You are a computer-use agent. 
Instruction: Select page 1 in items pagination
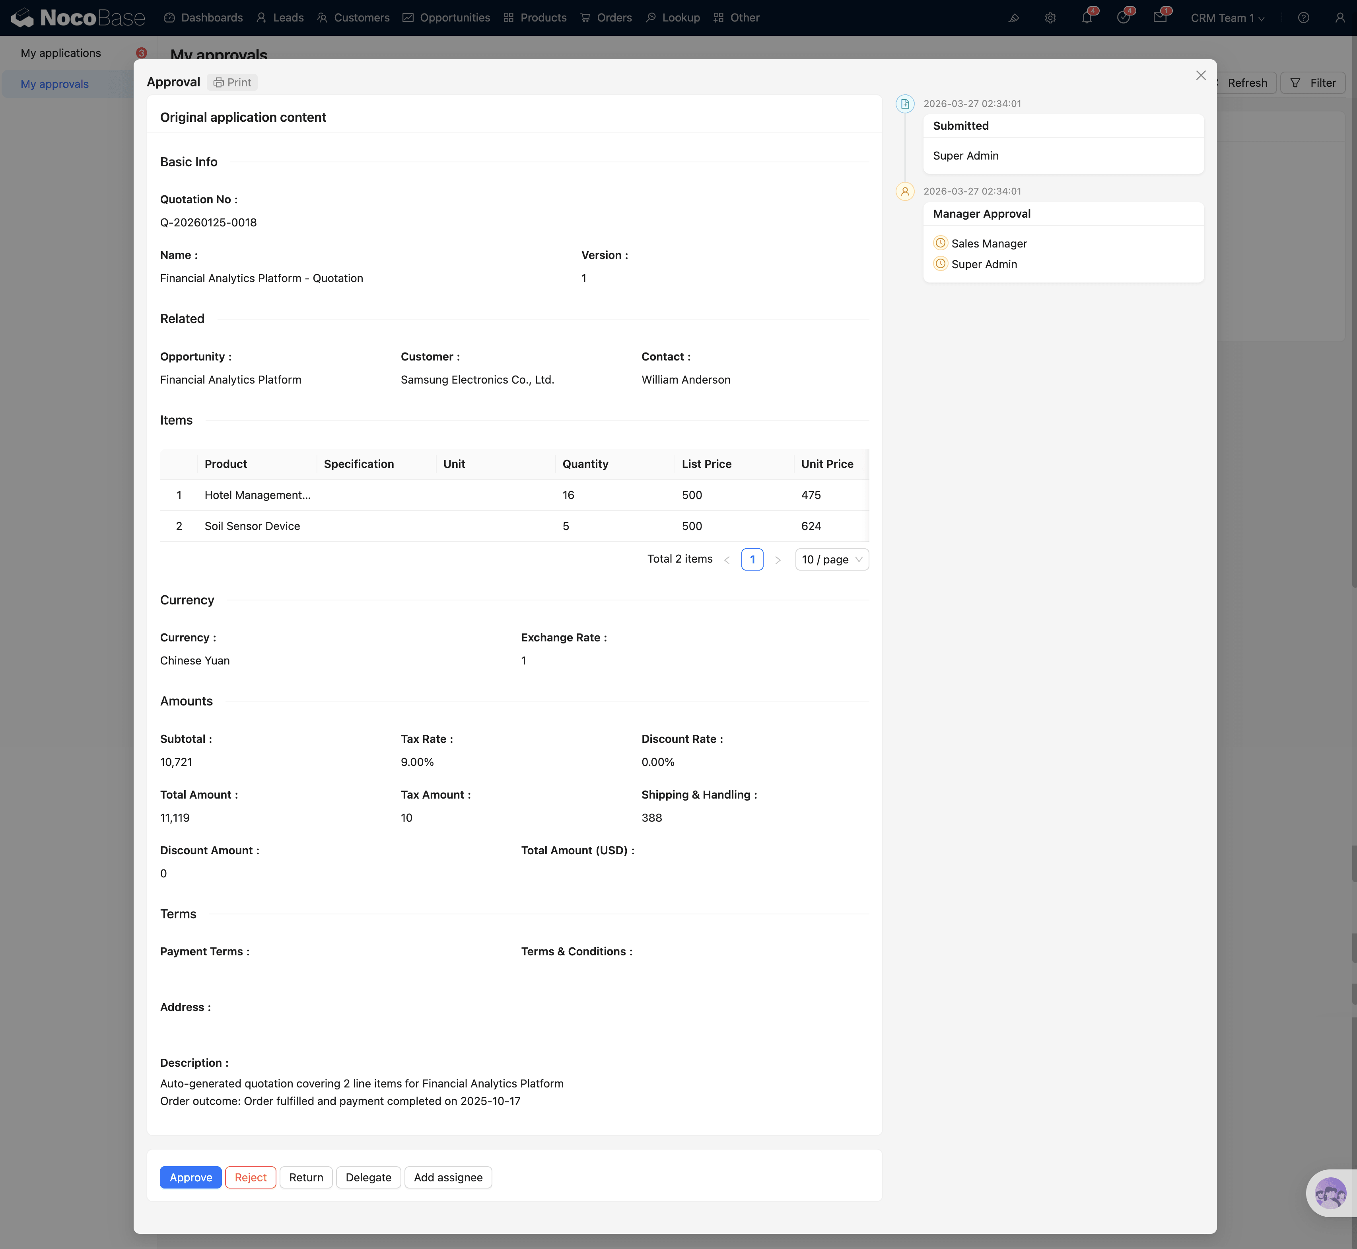point(752,559)
